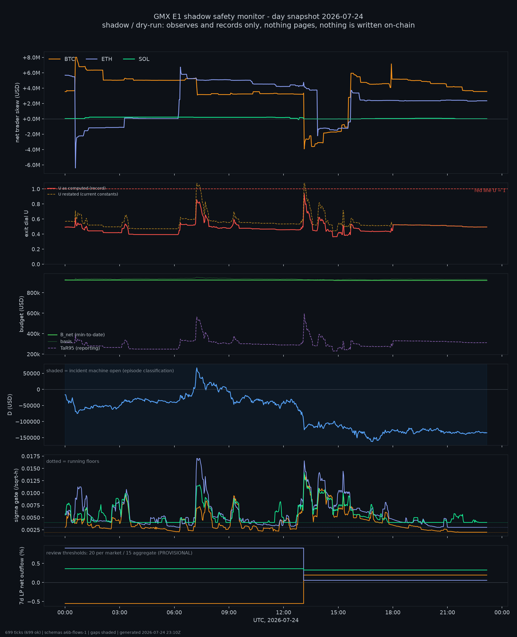Click the 'UTC, 2026-07-24' axis label
The width and height of the screenshot is (517, 637).
276,621
